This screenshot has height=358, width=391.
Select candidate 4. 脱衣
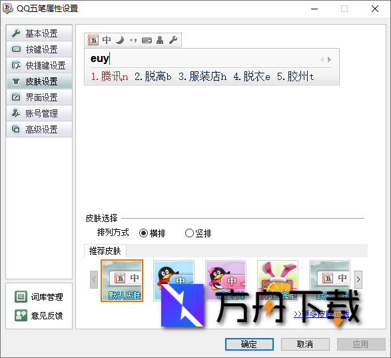tap(252, 76)
